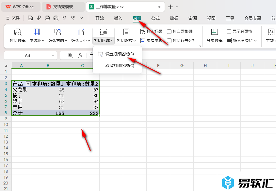Viewport: 276px width, 191px height.
Task: Open Page Margins (页边距) options
Action: (x=37, y=35)
